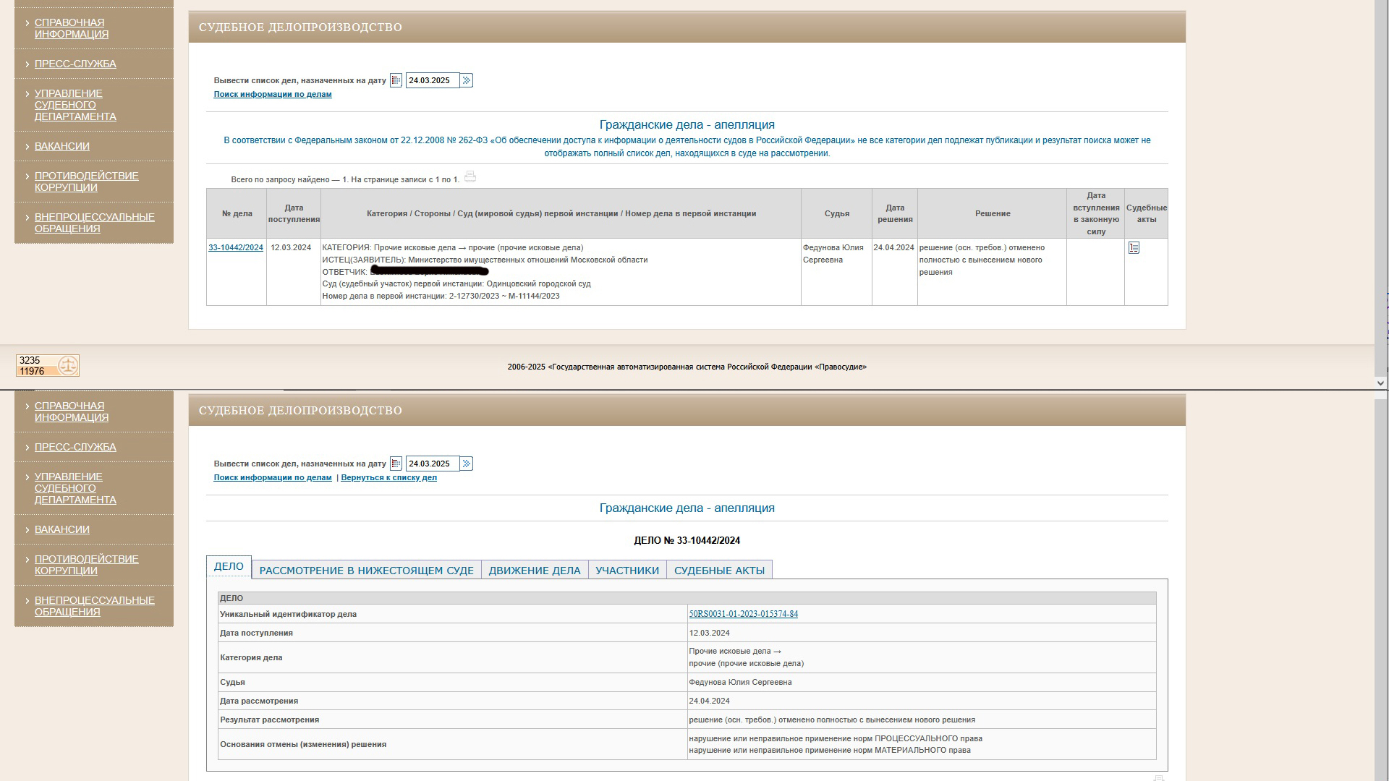This screenshot has height=781, width=1389.
Task: Expand Пресс-служба item in upper sidebar
Action: click(75, 64)
